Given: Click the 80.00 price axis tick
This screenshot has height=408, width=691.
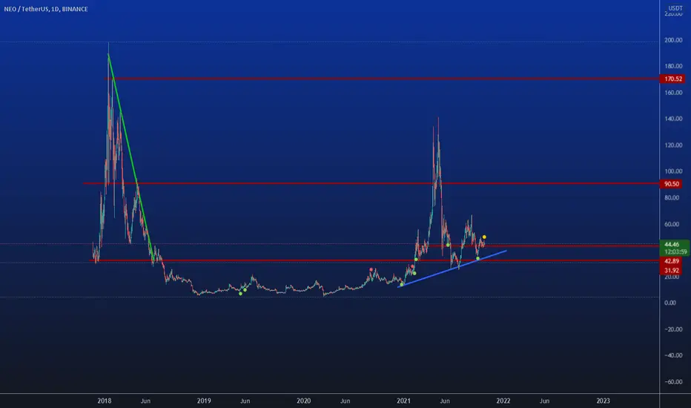Looking at the screenshot, I should [x=672, y=197].
